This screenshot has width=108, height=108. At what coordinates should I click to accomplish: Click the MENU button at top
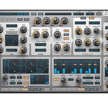(34, 14)
